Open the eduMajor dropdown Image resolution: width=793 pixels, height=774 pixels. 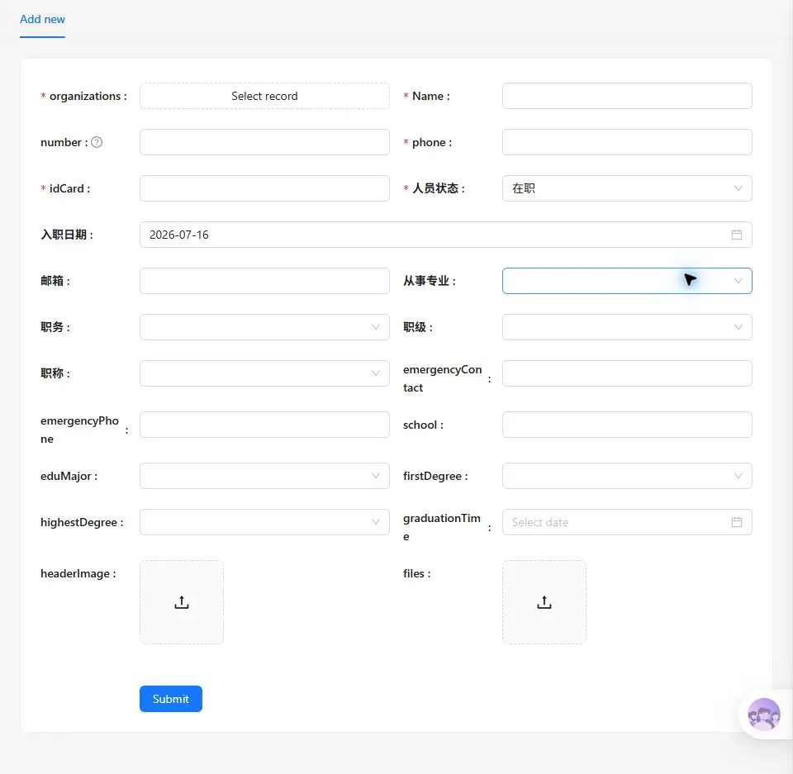(x=264, y=476)
